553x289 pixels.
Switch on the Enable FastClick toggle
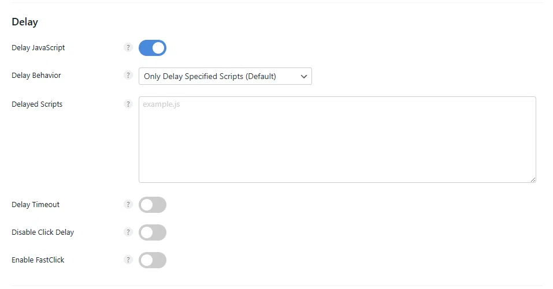153,260
